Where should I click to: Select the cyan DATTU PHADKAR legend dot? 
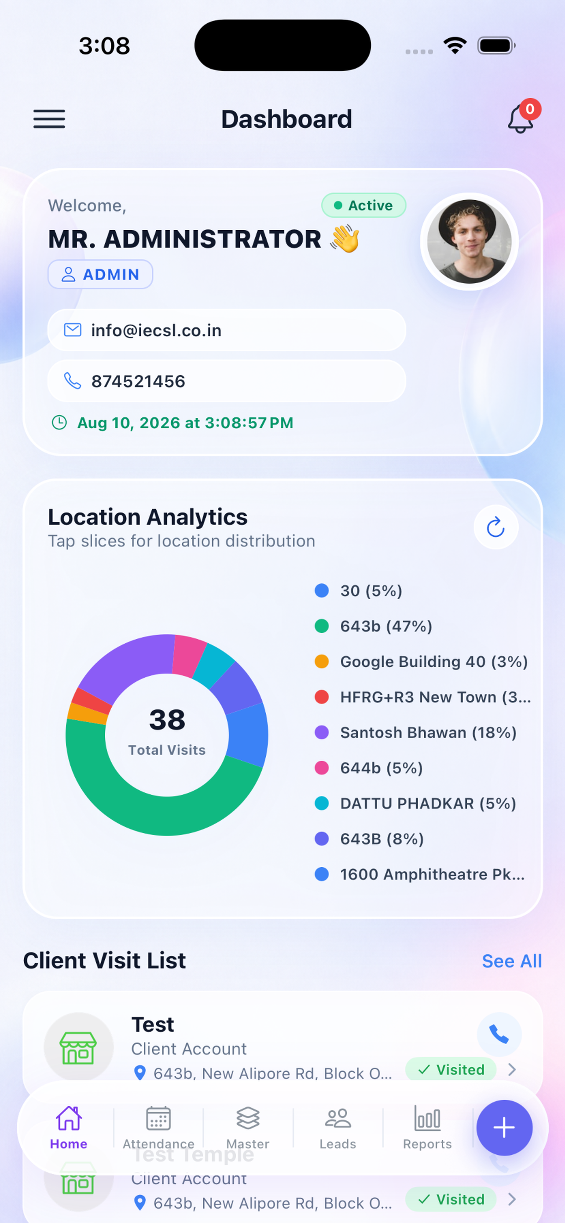(322, 803)
